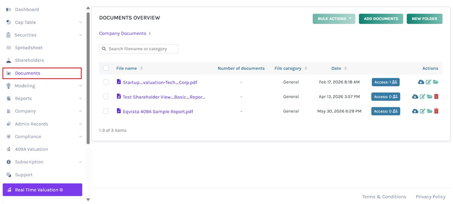Expand the Admin Records submenu chevron

tap(80, 124)
